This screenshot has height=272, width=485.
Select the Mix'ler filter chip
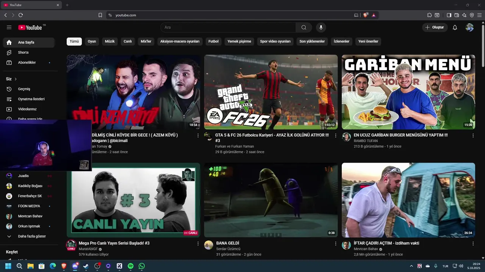(146, 42)
